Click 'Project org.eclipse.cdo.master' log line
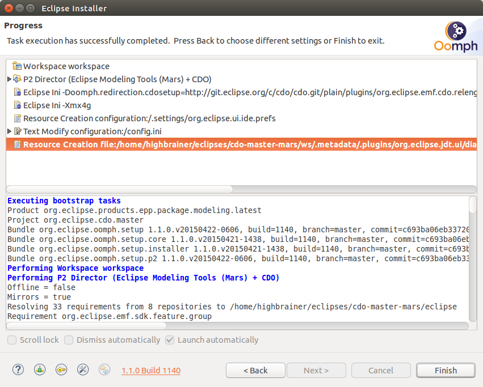Screen dimensions: 483x387 point(75,220)
